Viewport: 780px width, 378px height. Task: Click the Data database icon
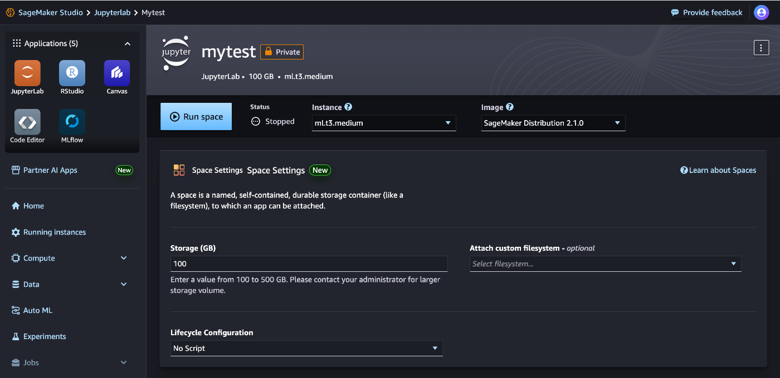click(16, 284)
